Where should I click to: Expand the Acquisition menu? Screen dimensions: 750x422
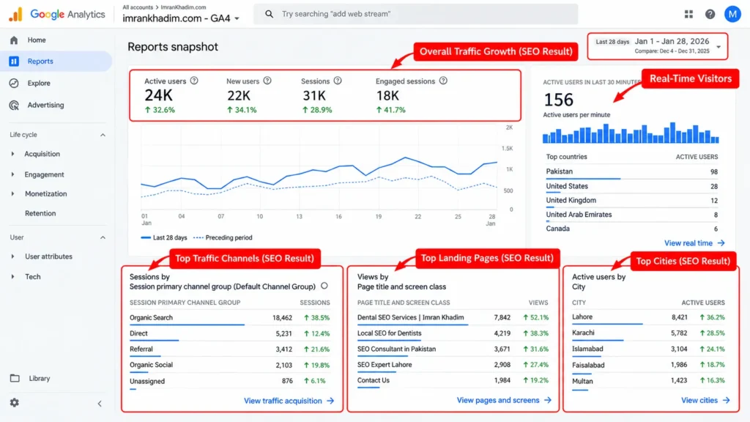pos(13,154)
